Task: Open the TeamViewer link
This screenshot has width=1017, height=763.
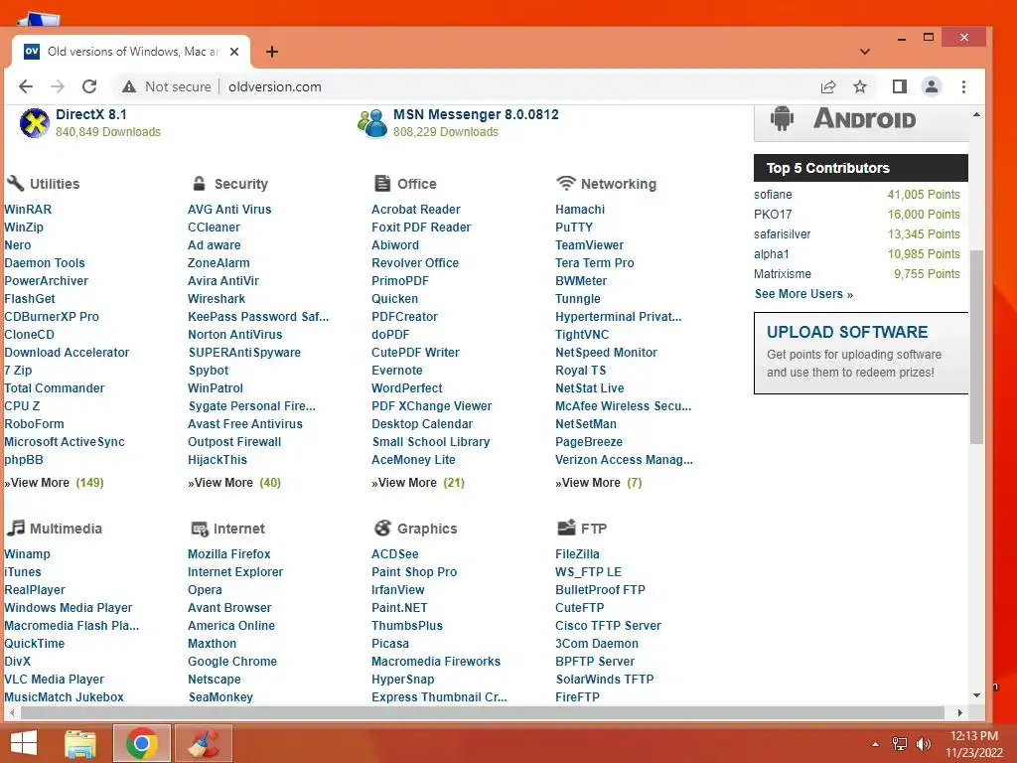Action: [589, 245]
